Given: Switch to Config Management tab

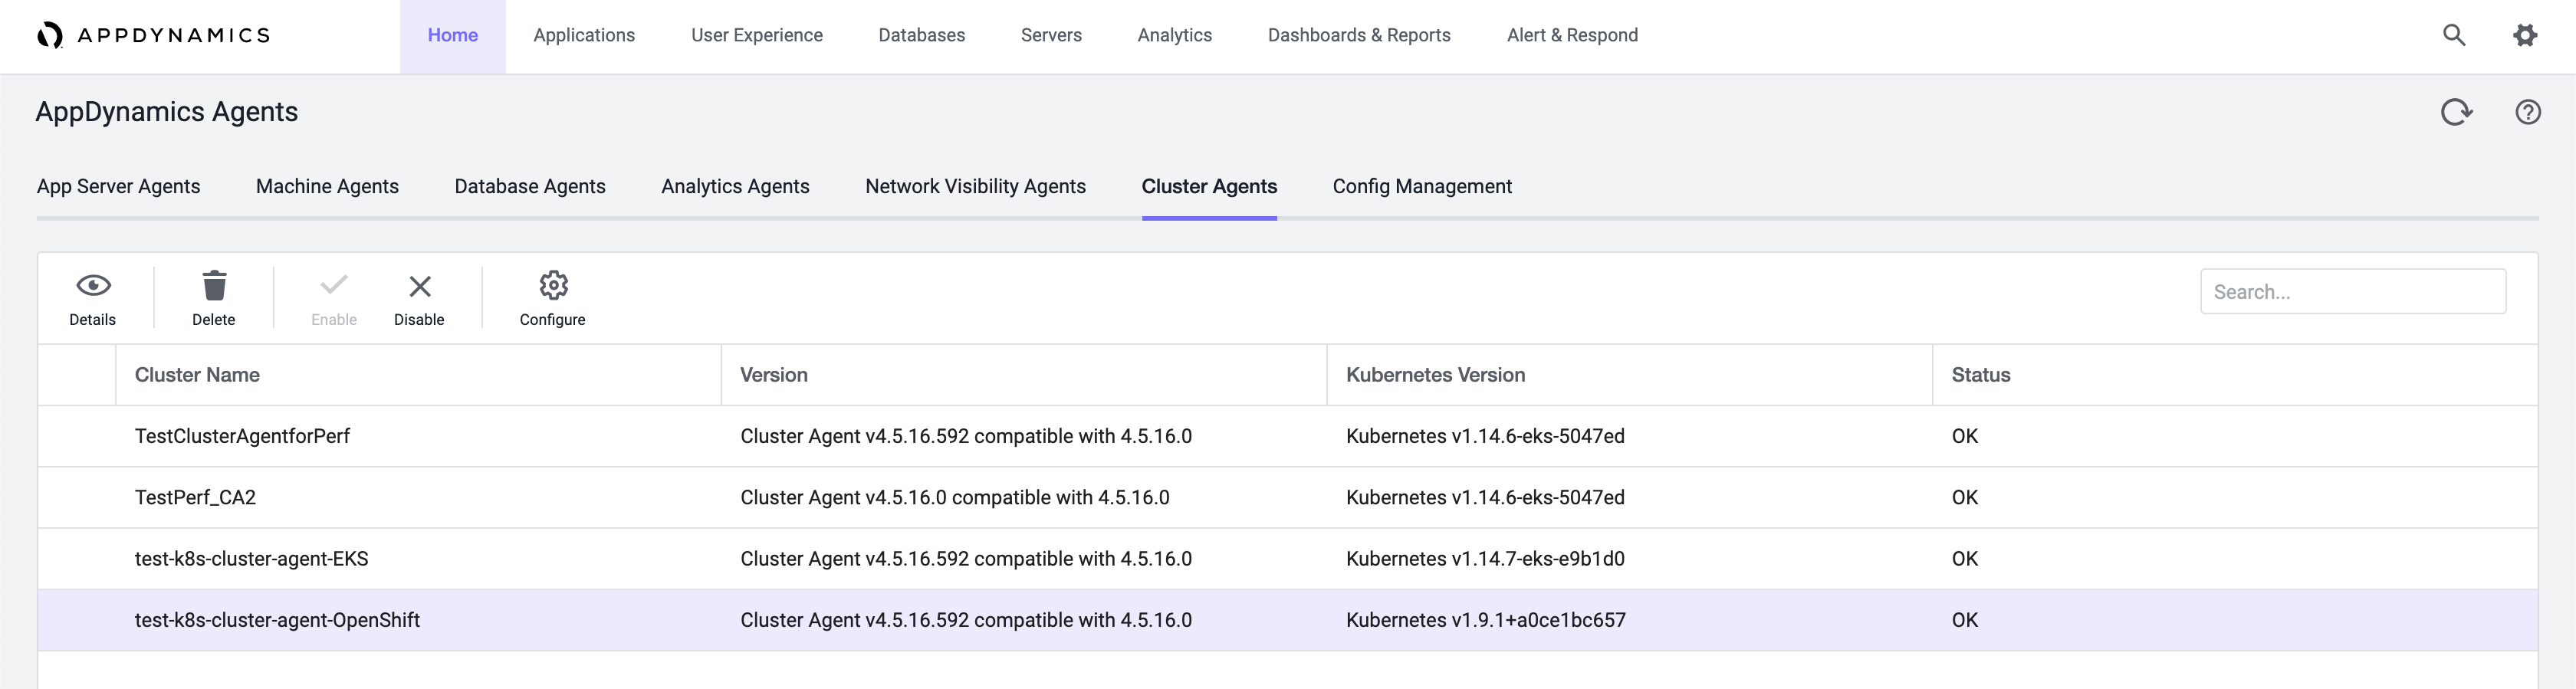Looking at the screenshot, I should [x=1422, y=187].
